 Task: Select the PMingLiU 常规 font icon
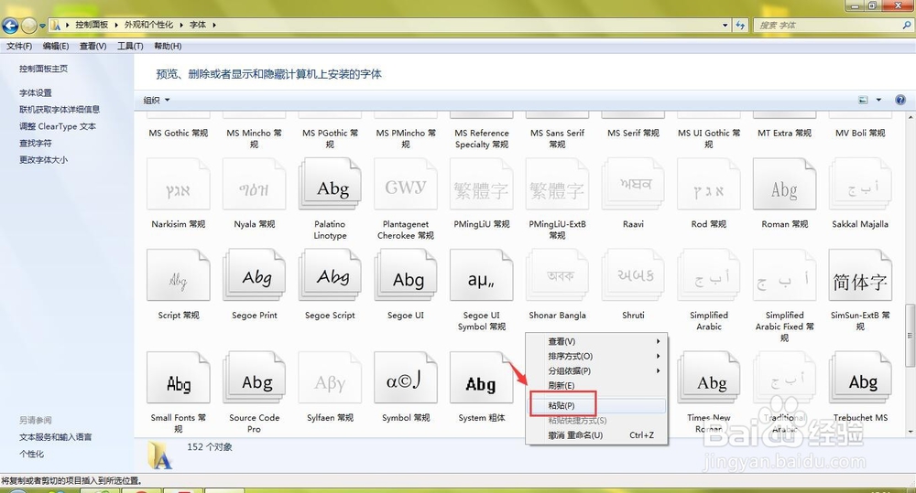point(482,185)
